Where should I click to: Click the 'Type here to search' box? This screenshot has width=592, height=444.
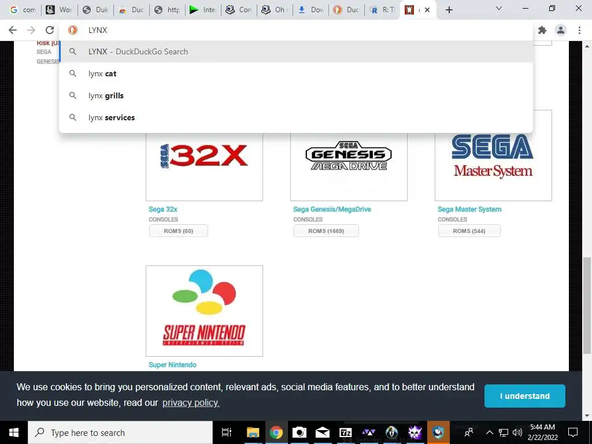(x=120, y=432)
